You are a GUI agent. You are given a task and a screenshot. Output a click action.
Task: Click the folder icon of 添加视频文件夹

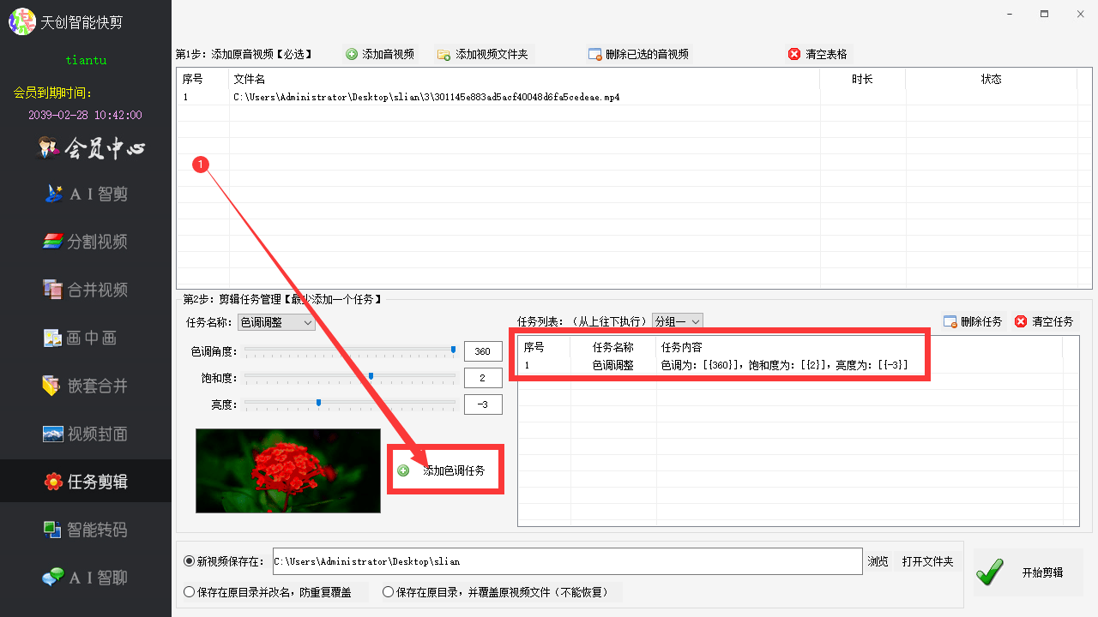pyautogui.click(x=443, y=54)
